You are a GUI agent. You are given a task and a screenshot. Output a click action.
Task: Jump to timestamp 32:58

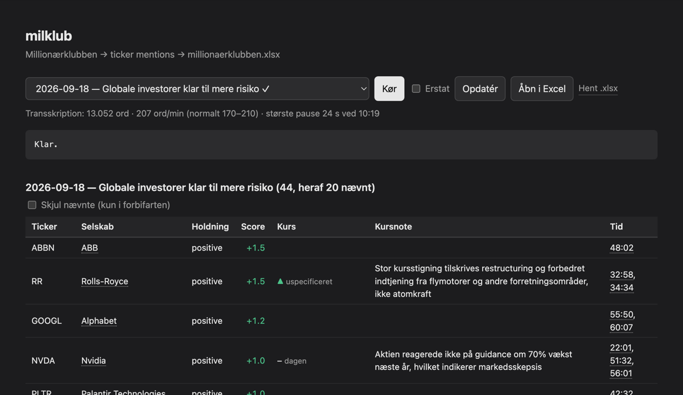622,275
